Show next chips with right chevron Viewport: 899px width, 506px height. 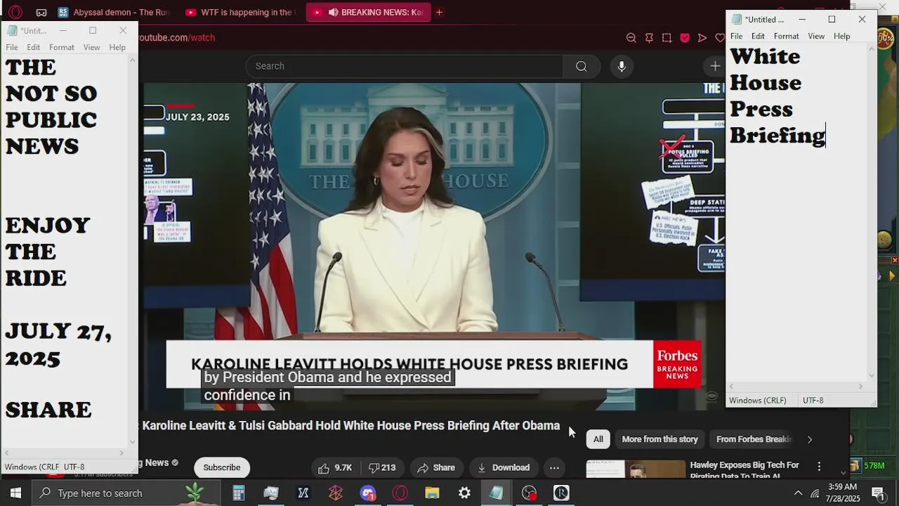(x=810, y=439)
